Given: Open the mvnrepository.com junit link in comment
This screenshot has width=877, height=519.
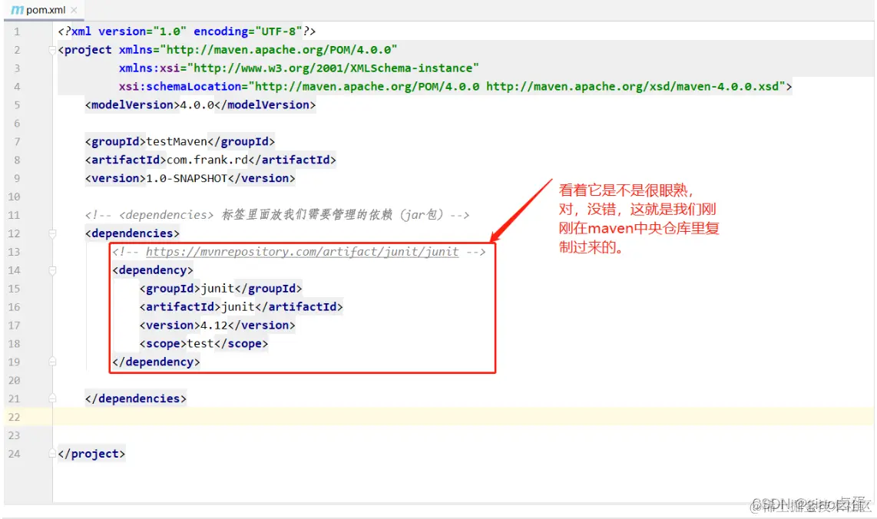Looking at the screenshot, I should 302,252.
